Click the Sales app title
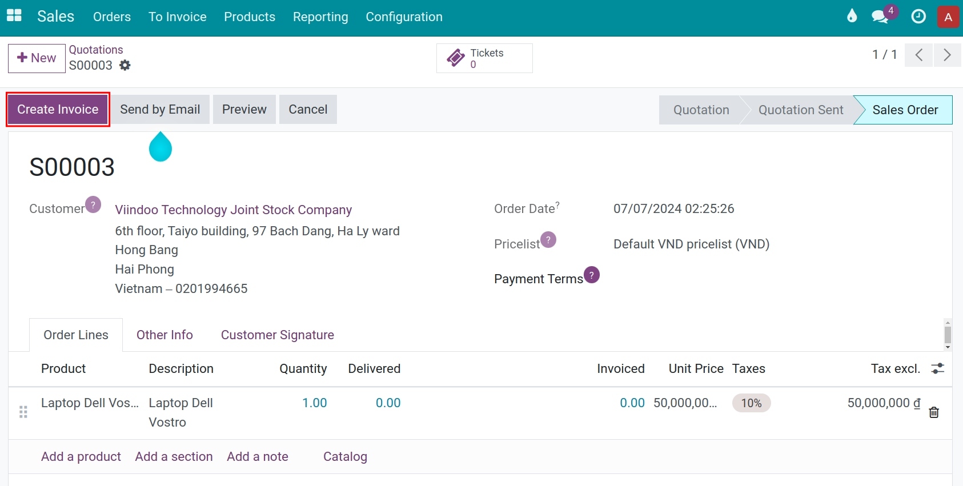The image size is (963, 486). pos(56,17)
